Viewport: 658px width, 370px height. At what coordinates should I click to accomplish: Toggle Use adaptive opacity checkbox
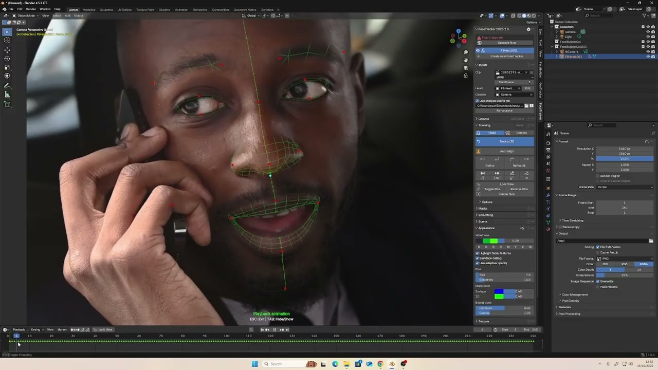click(478, 263)
